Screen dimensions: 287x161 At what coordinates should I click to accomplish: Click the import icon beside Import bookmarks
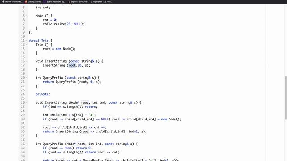click(3, 2)
